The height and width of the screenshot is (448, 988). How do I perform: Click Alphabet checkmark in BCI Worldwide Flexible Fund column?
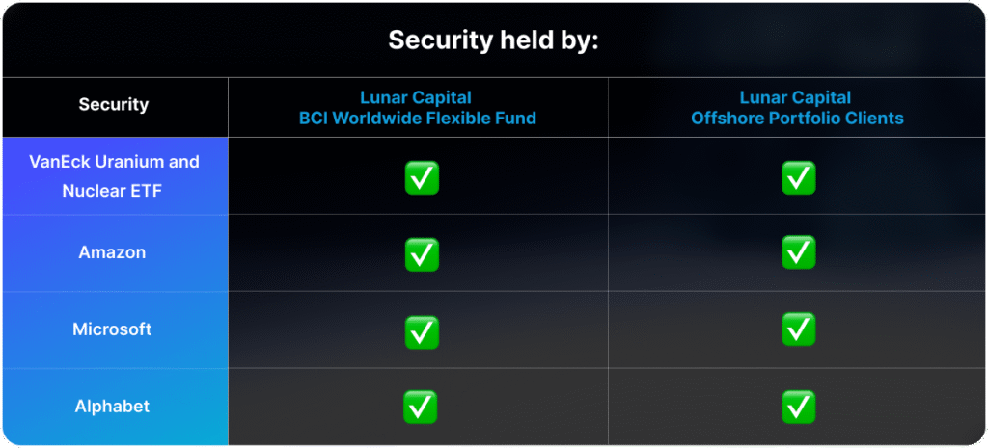421,407
